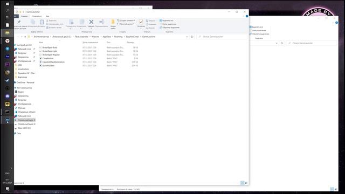The image size is (345, 194).
Task: Select the file SplashScreen
Action: [49, 66]
